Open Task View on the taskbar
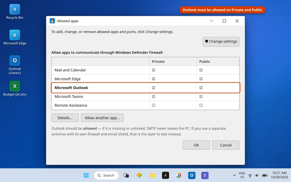Image resolution: width=291 pixels, height=182 pixels. tap(126, 175)
